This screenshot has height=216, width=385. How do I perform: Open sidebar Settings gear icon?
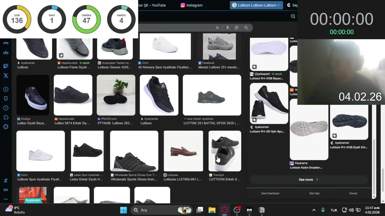click(x=6, y=127)
